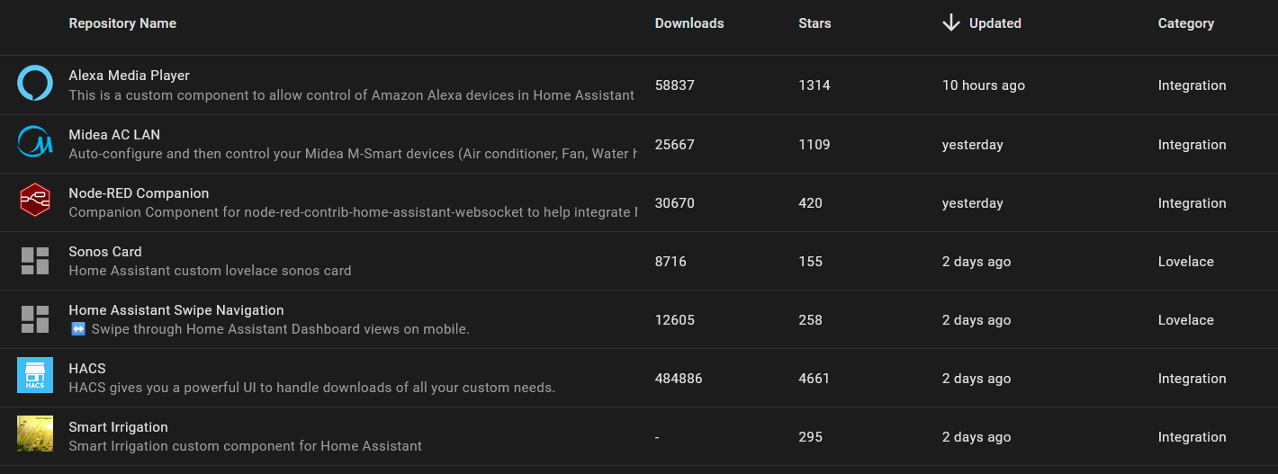Click the Midea AC LAN logo icon
The height and width of the screenshot is (474, 1278).
pos(35,141)
